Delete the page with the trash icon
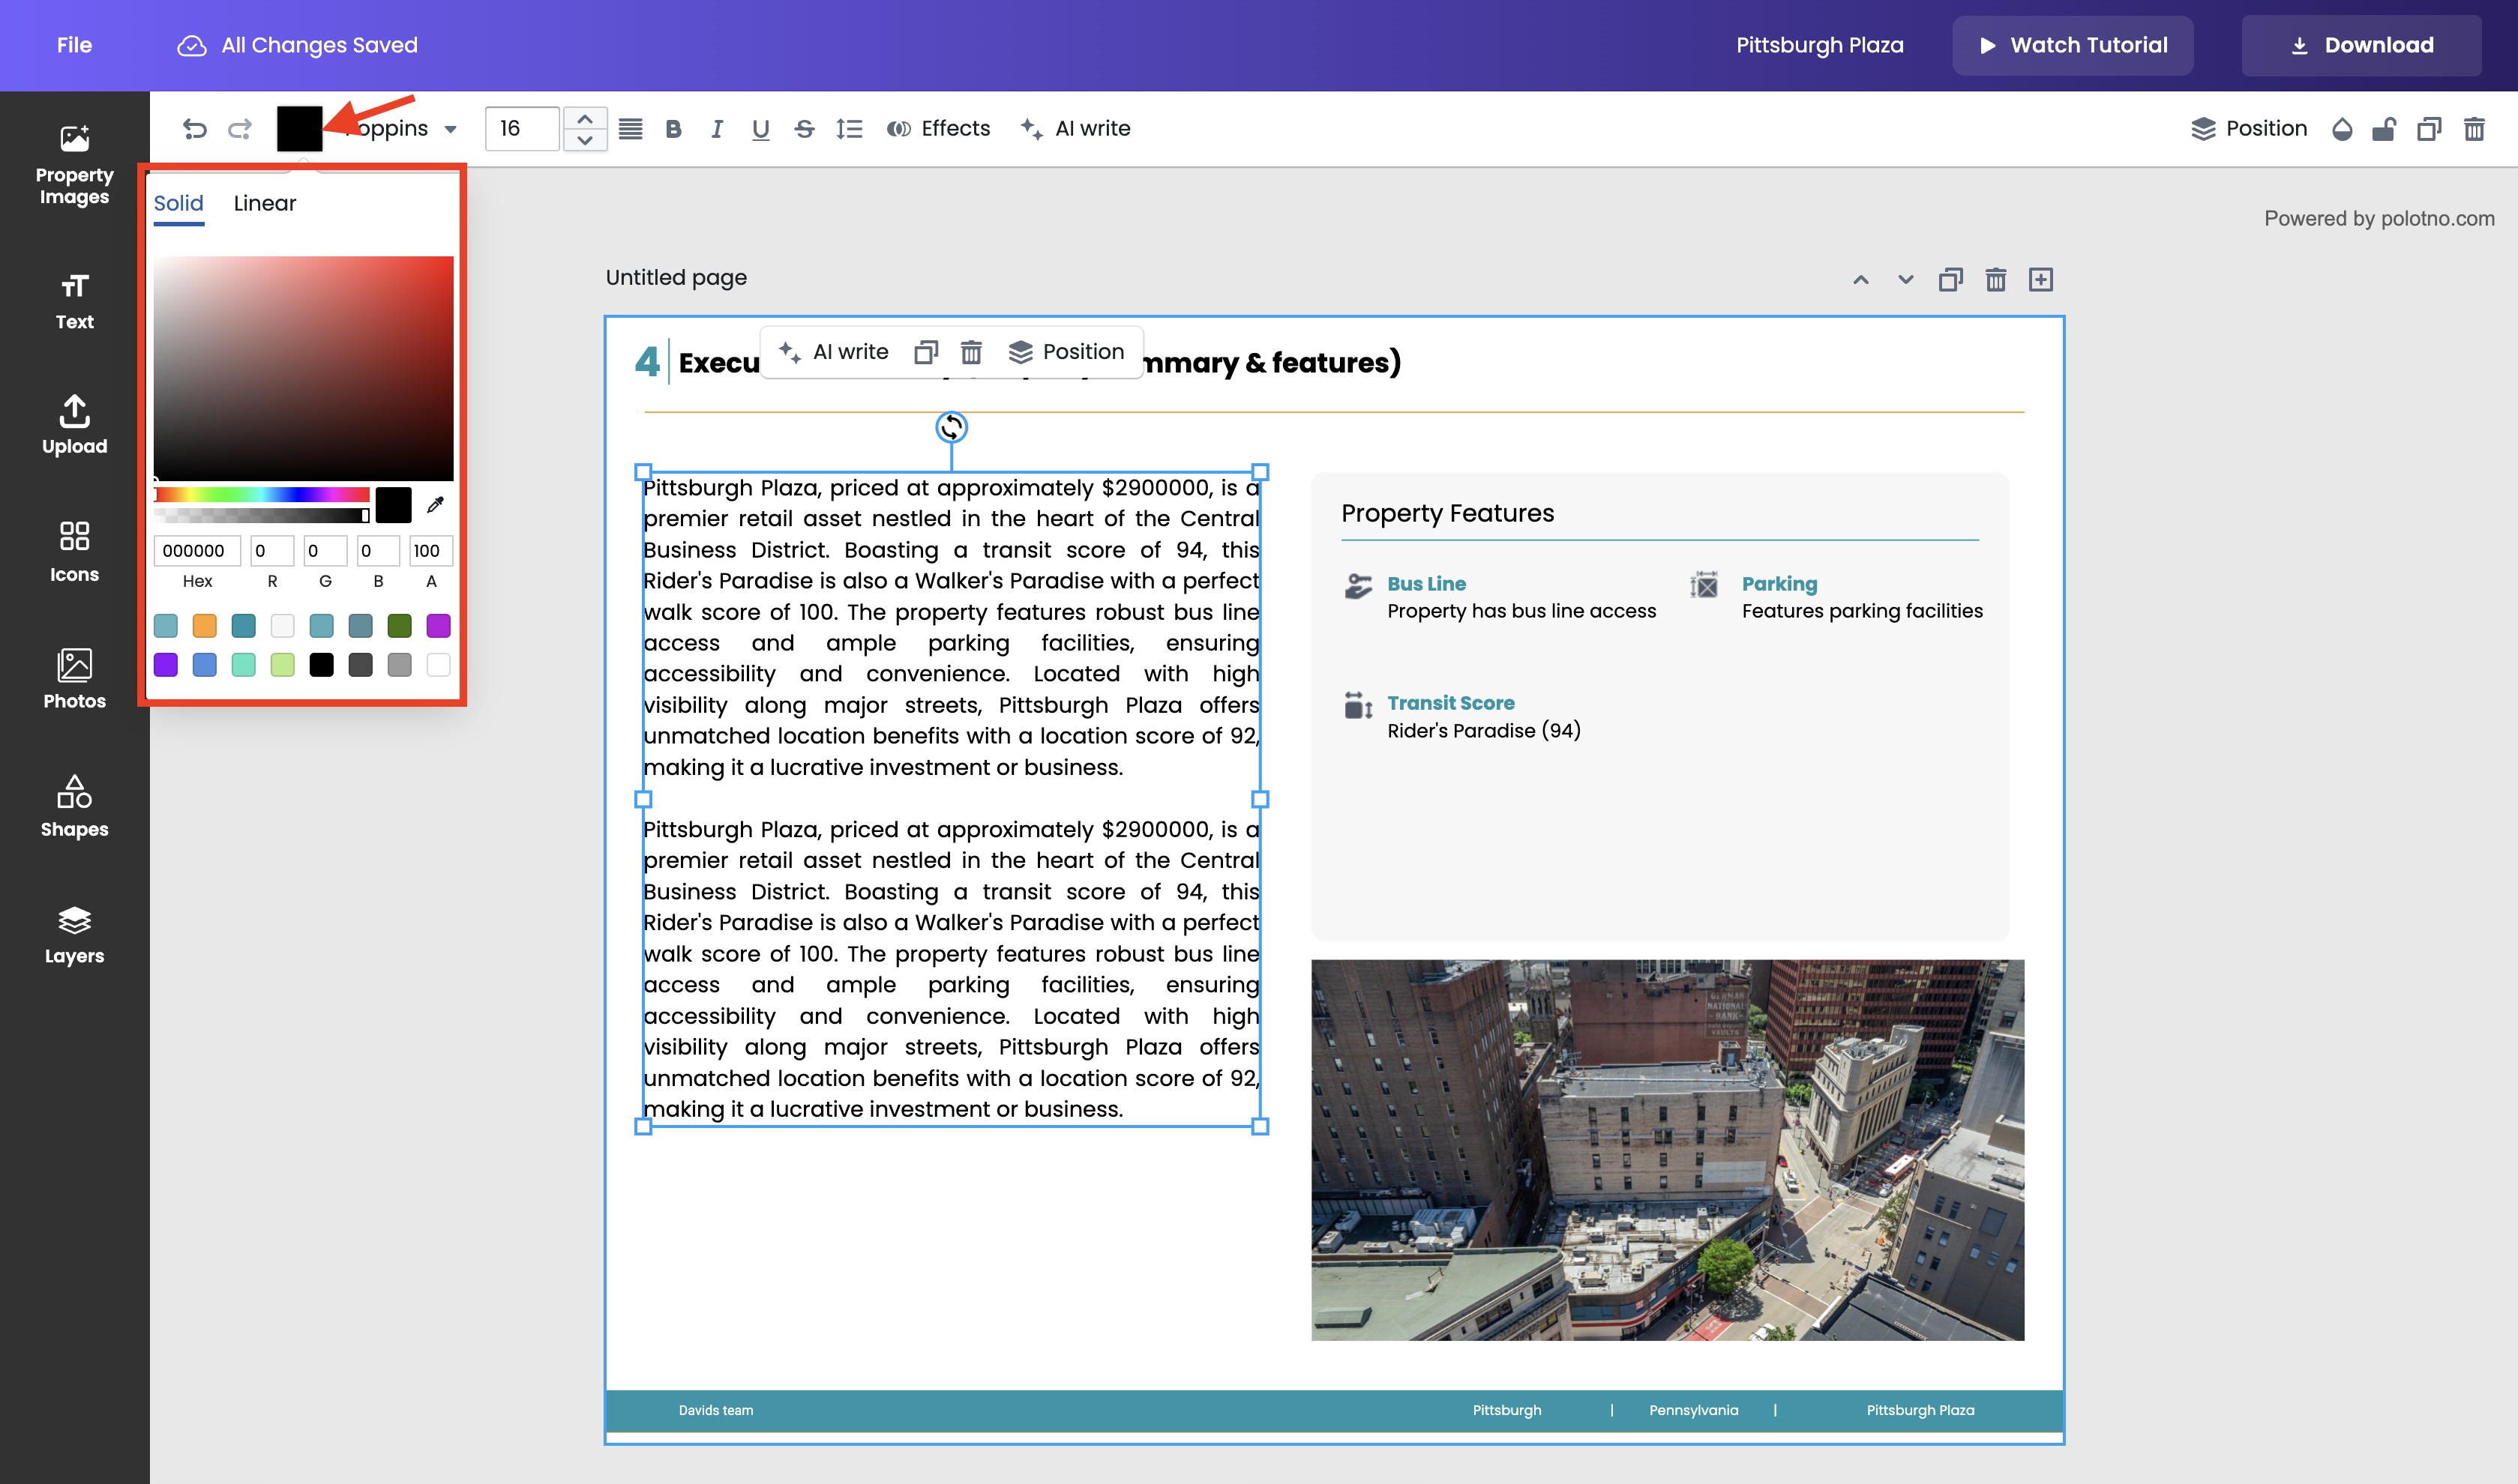The height and width of the screenshot is (1484, 2518). (1995, 280)
